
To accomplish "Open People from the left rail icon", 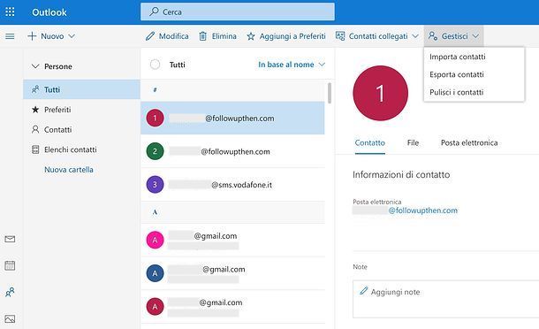I will (x=10, y=292).
